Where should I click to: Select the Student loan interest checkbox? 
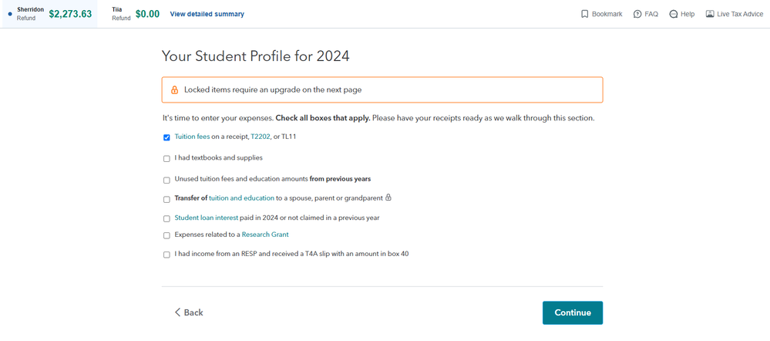click(166, 218)
